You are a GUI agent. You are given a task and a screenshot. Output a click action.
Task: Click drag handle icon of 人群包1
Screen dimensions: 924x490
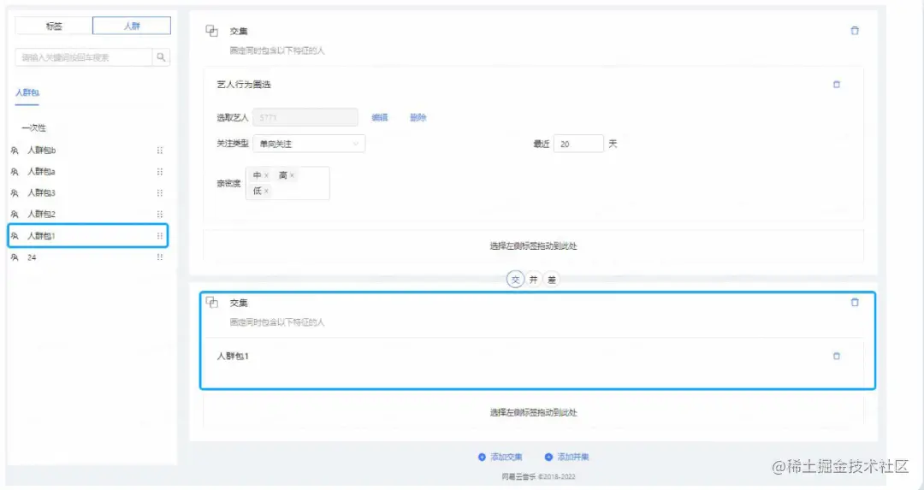click(x=160, y=235)
